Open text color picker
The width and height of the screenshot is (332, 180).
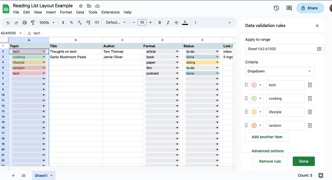185,23
